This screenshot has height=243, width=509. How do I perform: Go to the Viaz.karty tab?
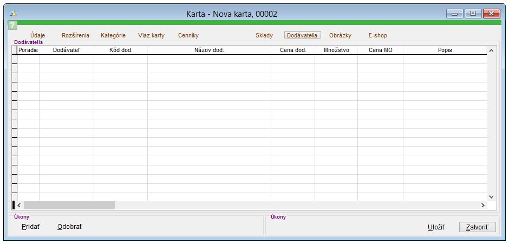point(151,35)
